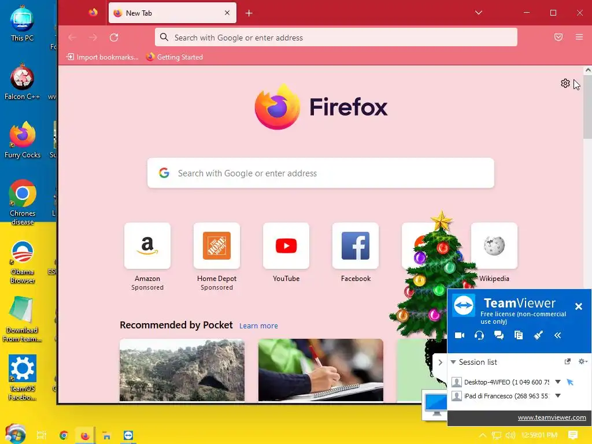
Task: Click Firefox taskbar button
Action: coord(85,436)
